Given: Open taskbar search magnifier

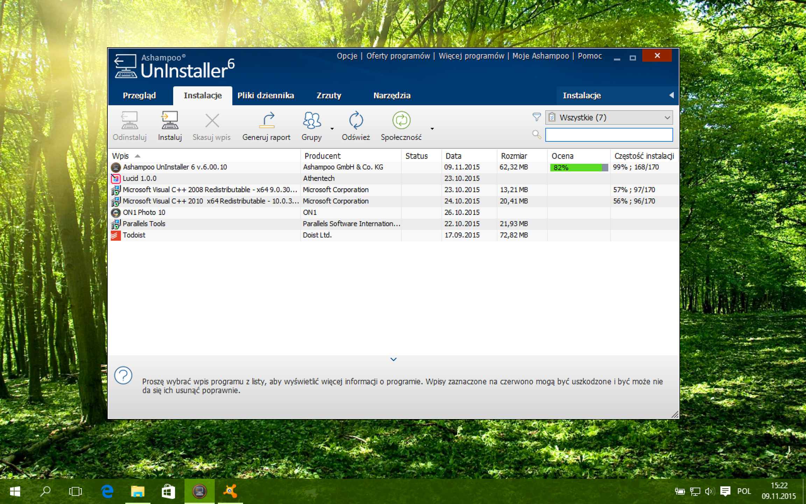Looking at the screenshot, I should tap(45, 491).
